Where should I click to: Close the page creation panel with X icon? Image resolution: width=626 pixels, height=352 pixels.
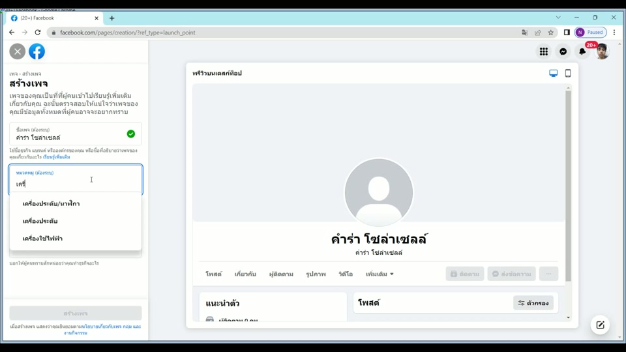[x=17, y=51]
